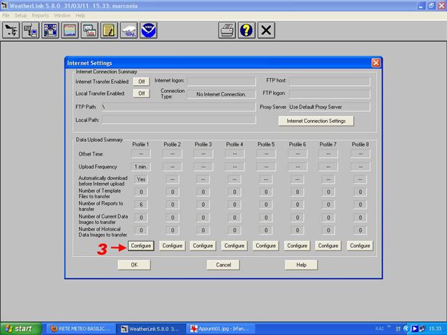Screen dimensions: 447x335
Task: Click the printer toolbar icon
Action: [x=227, y=30]
